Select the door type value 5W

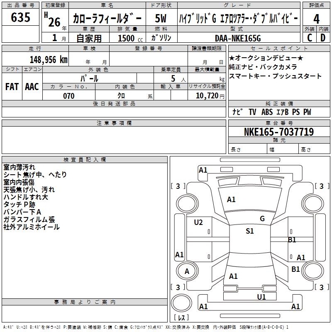tap(161, 18)
